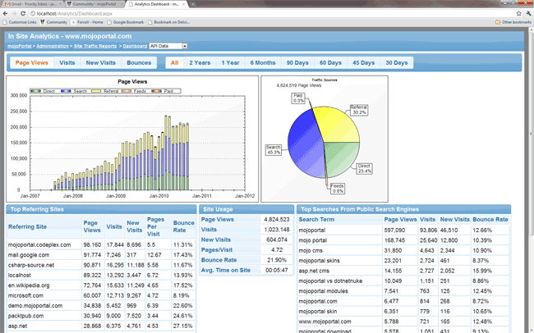
Task: Open the Administration breadcrumb link
Action: point(48,47)
